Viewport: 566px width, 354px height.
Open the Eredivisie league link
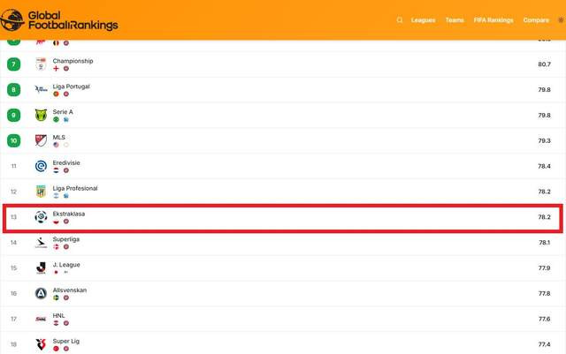(x=66, y=163)
